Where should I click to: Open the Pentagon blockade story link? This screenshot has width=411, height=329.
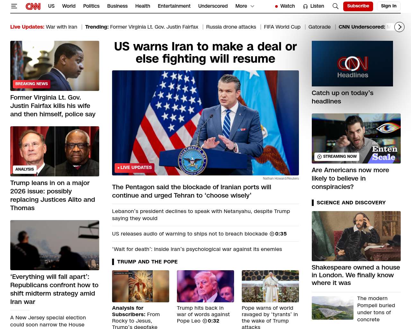(x=192, y=191)
